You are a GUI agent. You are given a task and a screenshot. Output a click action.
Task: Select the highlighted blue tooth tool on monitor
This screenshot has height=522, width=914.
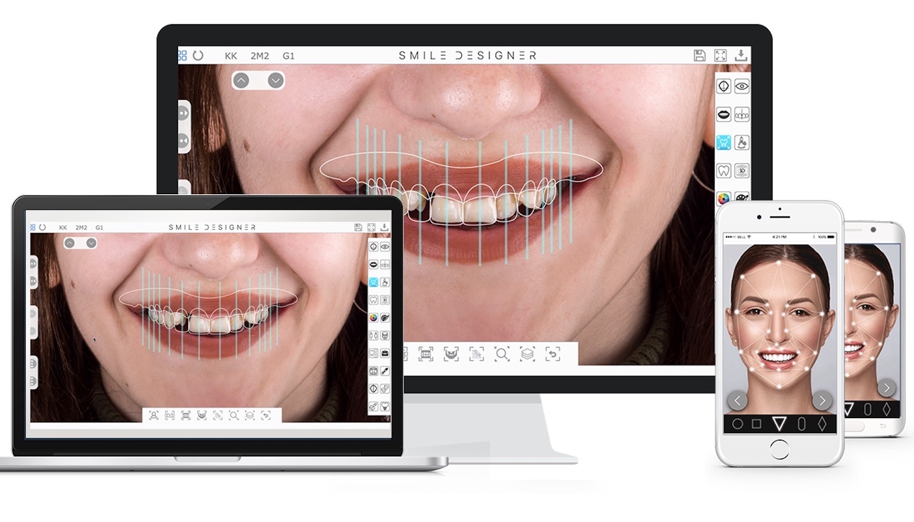tap(723, 143)
